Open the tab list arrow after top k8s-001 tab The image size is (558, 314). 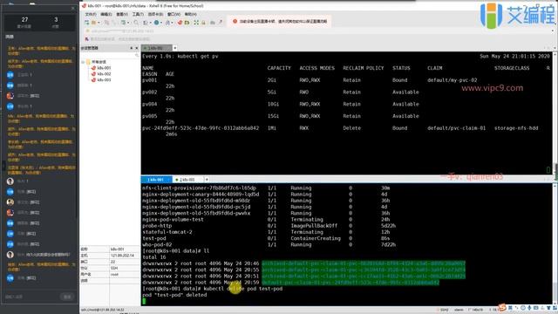(x=174, y=48)
